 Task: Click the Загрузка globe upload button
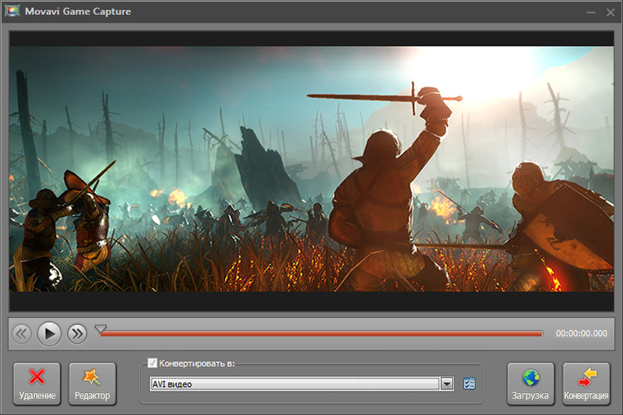click(530, 384)
